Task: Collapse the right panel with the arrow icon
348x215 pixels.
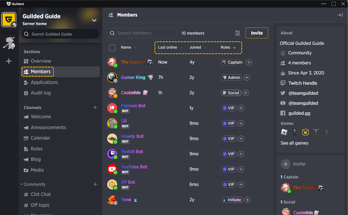Action: tap(340, 15)
